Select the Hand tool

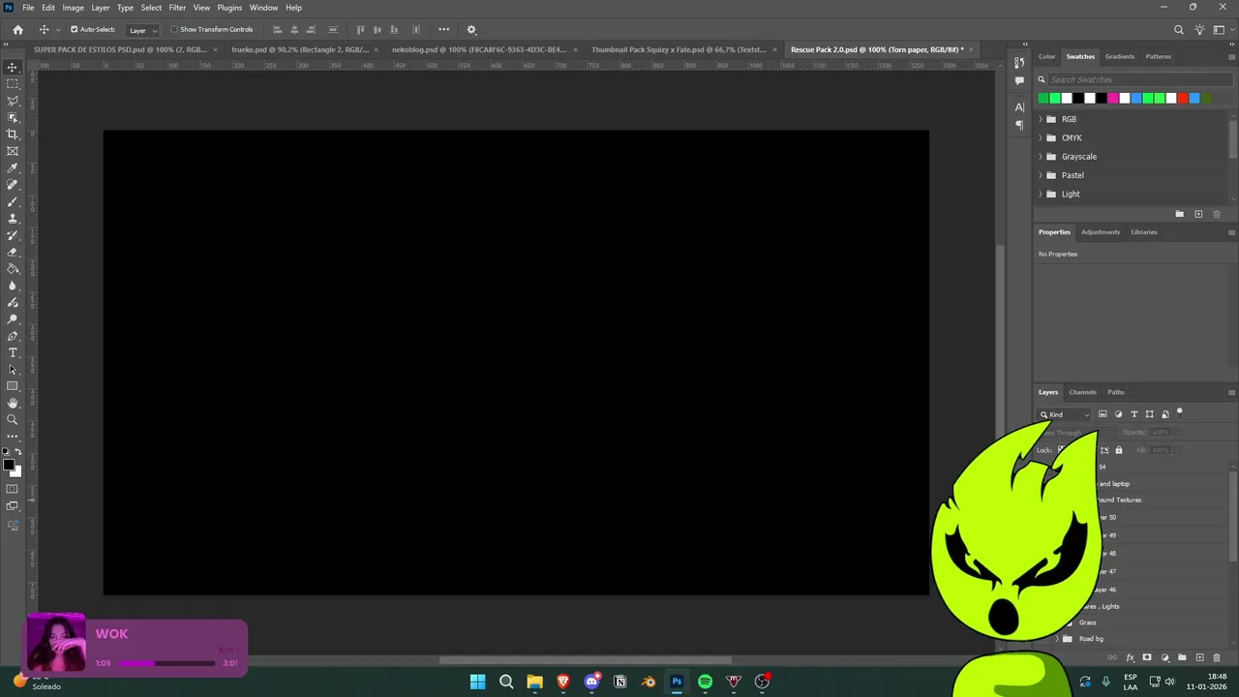(x=13, y=403)
